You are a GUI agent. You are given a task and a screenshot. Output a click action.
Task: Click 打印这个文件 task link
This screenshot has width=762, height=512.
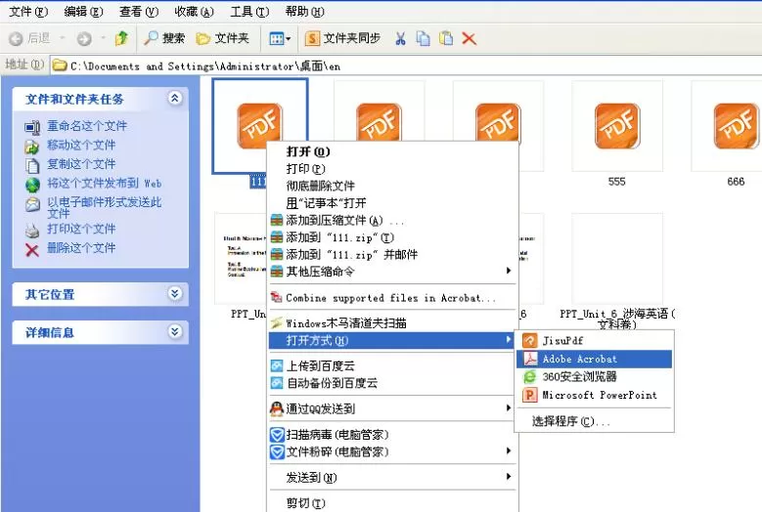(x=81, y=229)
